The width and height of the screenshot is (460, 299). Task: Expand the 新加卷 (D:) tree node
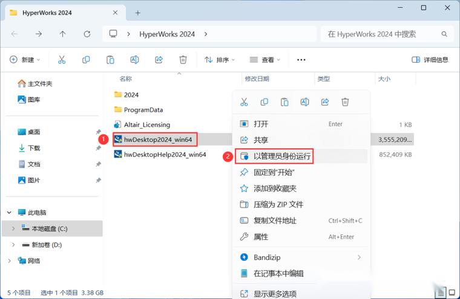coord(14,245)
